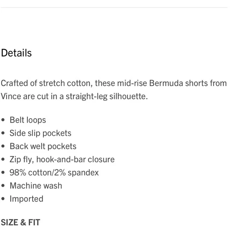The image size is (233, 233).
Task: Click the bullet dot before 98% cotton
Action: tap(3, 172)
